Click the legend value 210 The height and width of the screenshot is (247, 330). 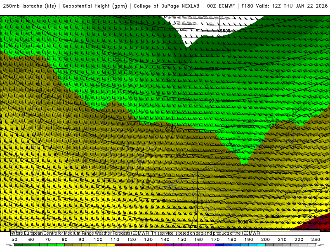pyautogui.click(x=282, y=240)
